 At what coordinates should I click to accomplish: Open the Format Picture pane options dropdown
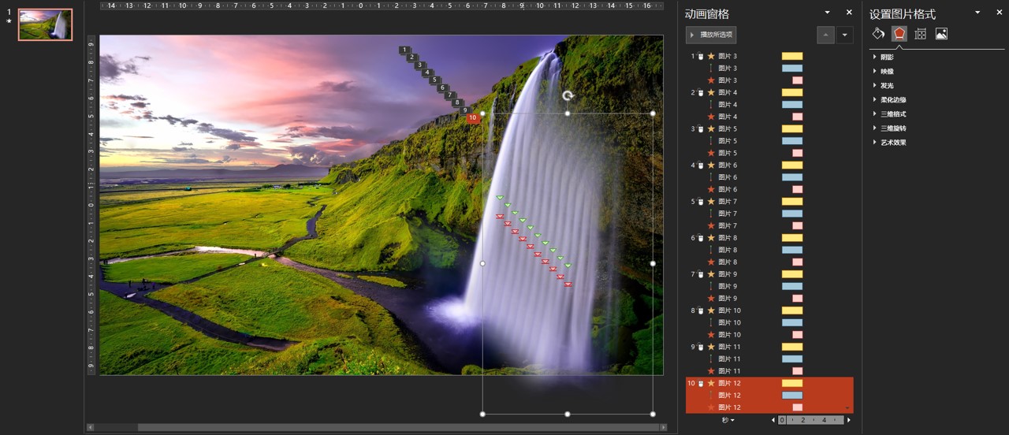coord(977,13)
